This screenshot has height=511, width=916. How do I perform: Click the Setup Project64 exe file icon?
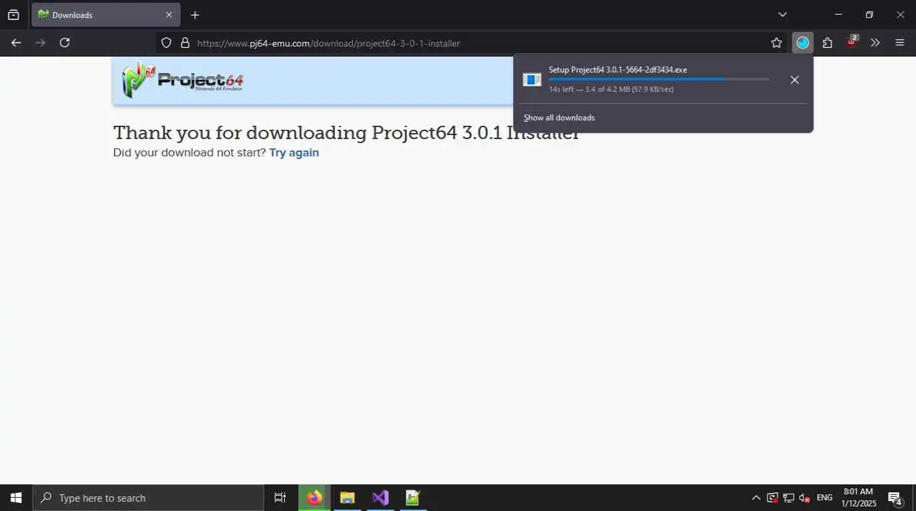click(532, 80)
